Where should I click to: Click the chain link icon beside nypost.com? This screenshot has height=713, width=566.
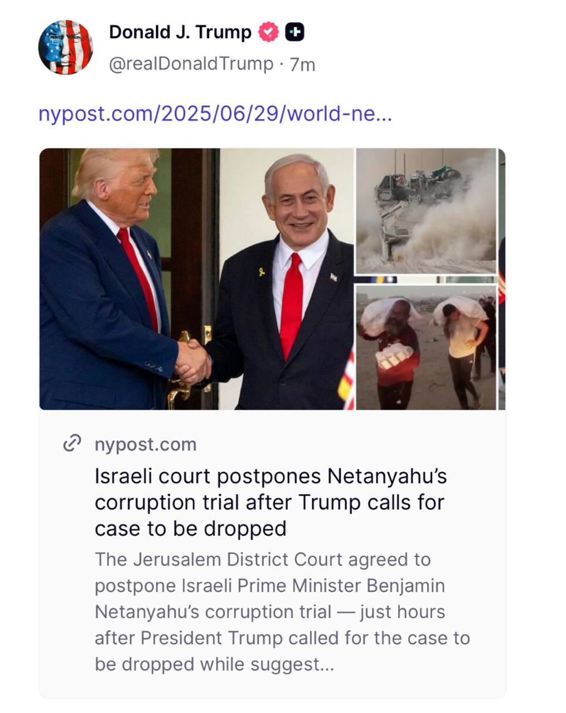72,444
